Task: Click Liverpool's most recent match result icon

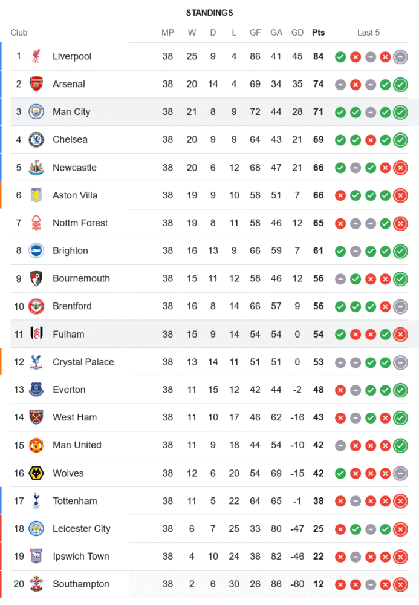Action: pyautogui.click(x=400, y=57)
